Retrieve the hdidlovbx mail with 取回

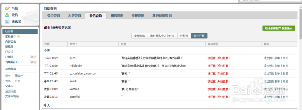[285, 66]
